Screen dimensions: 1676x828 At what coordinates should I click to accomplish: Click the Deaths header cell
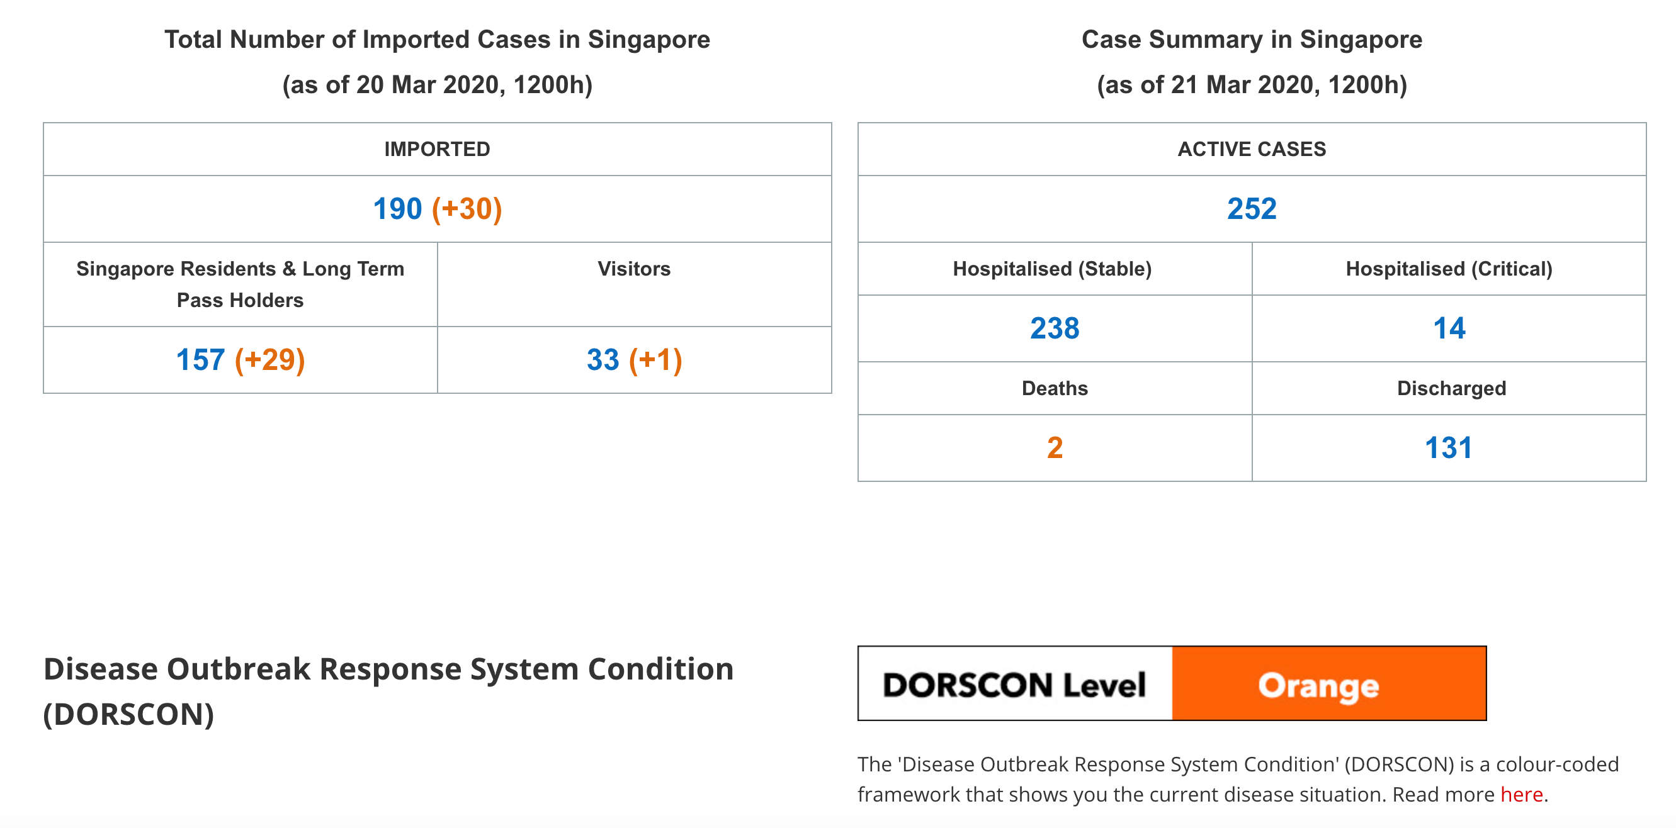point(1054,388)
